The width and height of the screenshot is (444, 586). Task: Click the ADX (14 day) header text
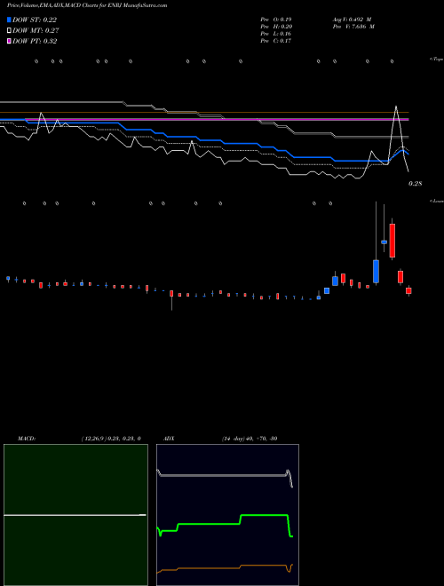tap(220, 439)
